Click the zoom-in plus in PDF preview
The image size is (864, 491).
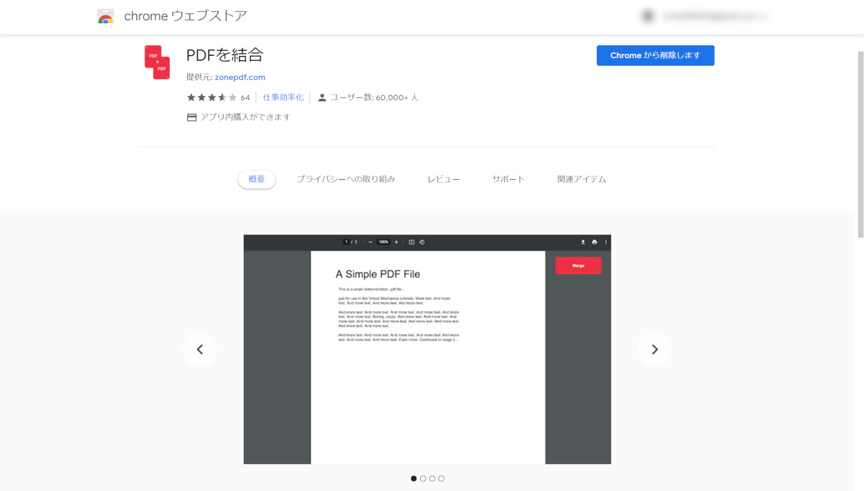(x=396, y=242)
